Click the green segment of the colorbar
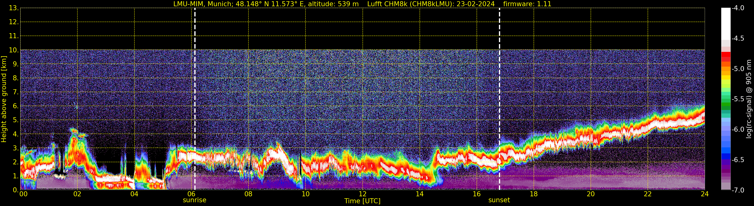754x206 pixels. coord(725,104)
